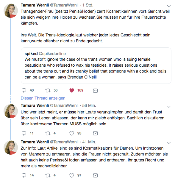This screenshot has width=175, height=181.
Task: Share the 41 Min. tweet via envelope icon
Action: [x=95, y=175]
